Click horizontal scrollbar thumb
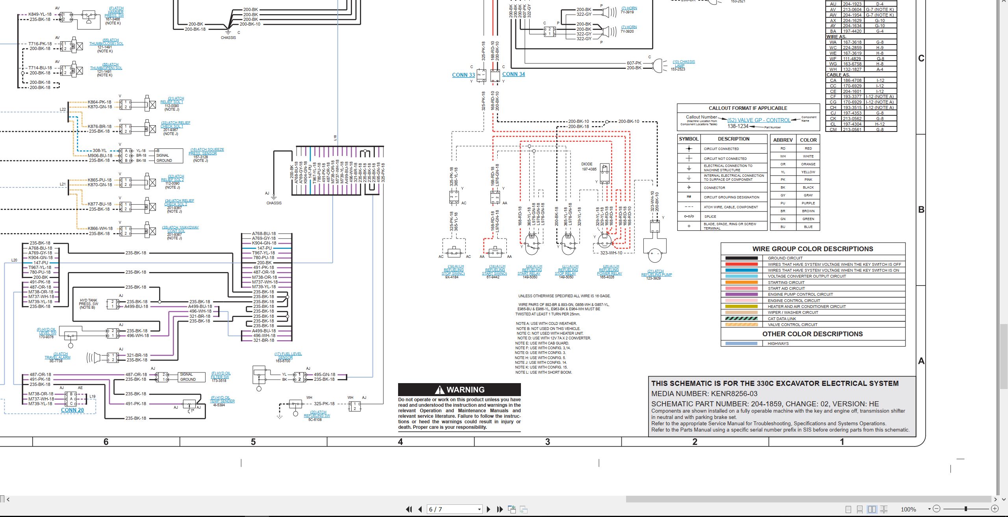 click(x=808, y=499)
